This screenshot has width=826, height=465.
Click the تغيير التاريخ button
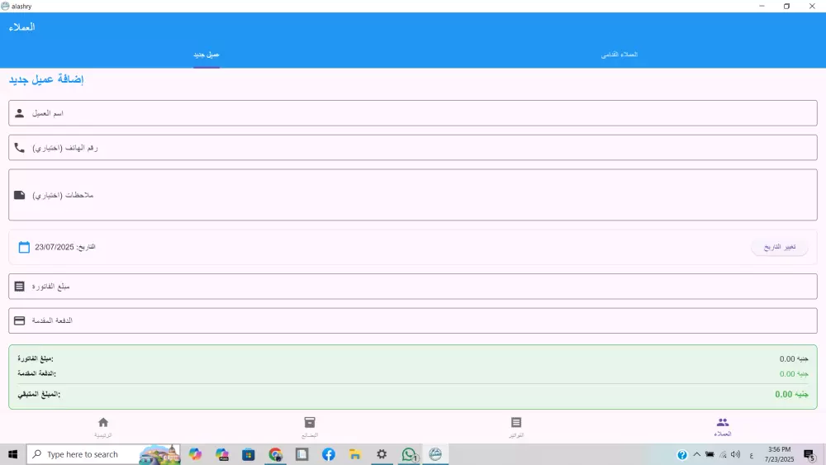tap(780, 247)
